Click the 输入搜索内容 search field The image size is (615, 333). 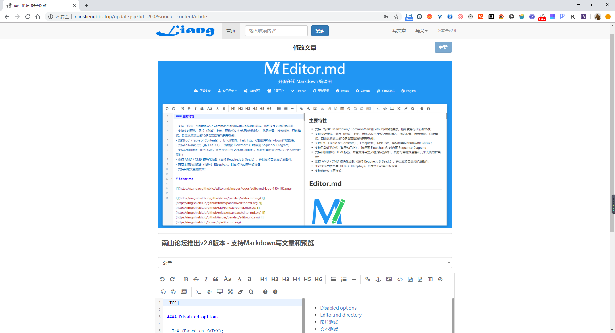coord(276,31)
